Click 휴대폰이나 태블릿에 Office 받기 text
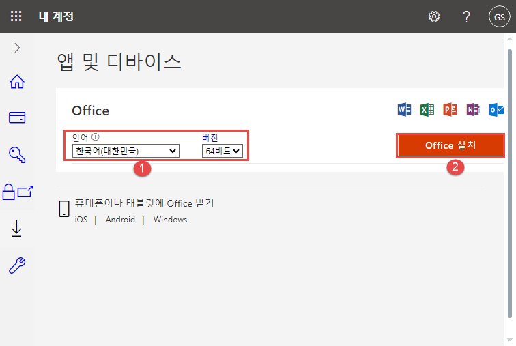Image resolution: width=516 pixels, height=346 pixels. tap(144, 203)
